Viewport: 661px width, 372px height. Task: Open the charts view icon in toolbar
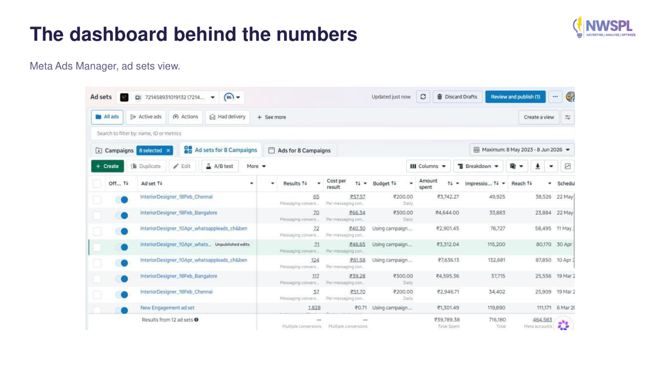[x=568, y=166]
